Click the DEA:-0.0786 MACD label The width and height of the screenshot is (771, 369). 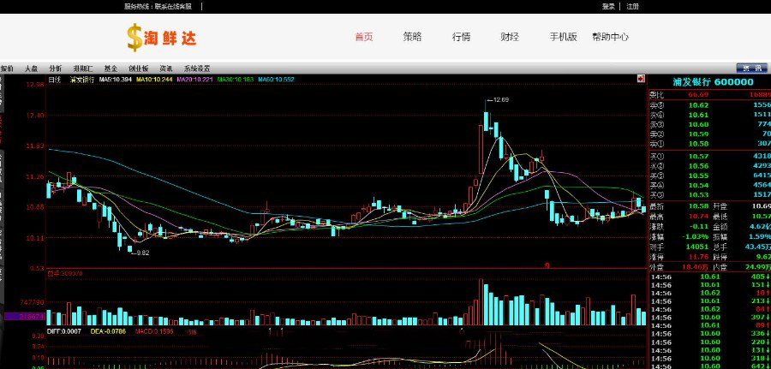108,331
